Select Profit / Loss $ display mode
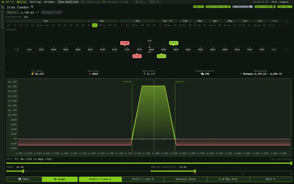Viewport: 294px width, 184px height. click(x=100, y=179)
